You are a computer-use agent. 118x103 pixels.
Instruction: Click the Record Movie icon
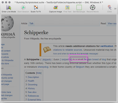(92, 7)
